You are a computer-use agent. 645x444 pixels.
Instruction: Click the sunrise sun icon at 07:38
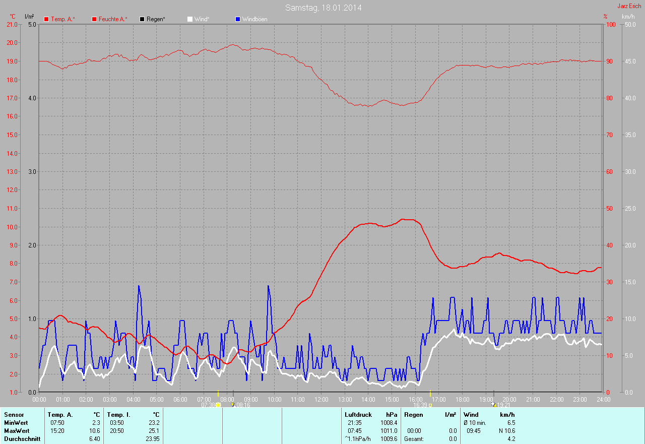coord(218,405)
